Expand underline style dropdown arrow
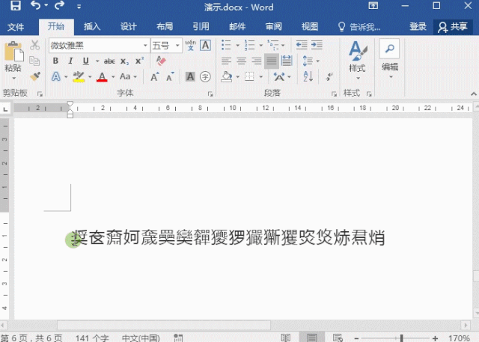The width and height of the screenshot is (479, 342). coord(97,61)
